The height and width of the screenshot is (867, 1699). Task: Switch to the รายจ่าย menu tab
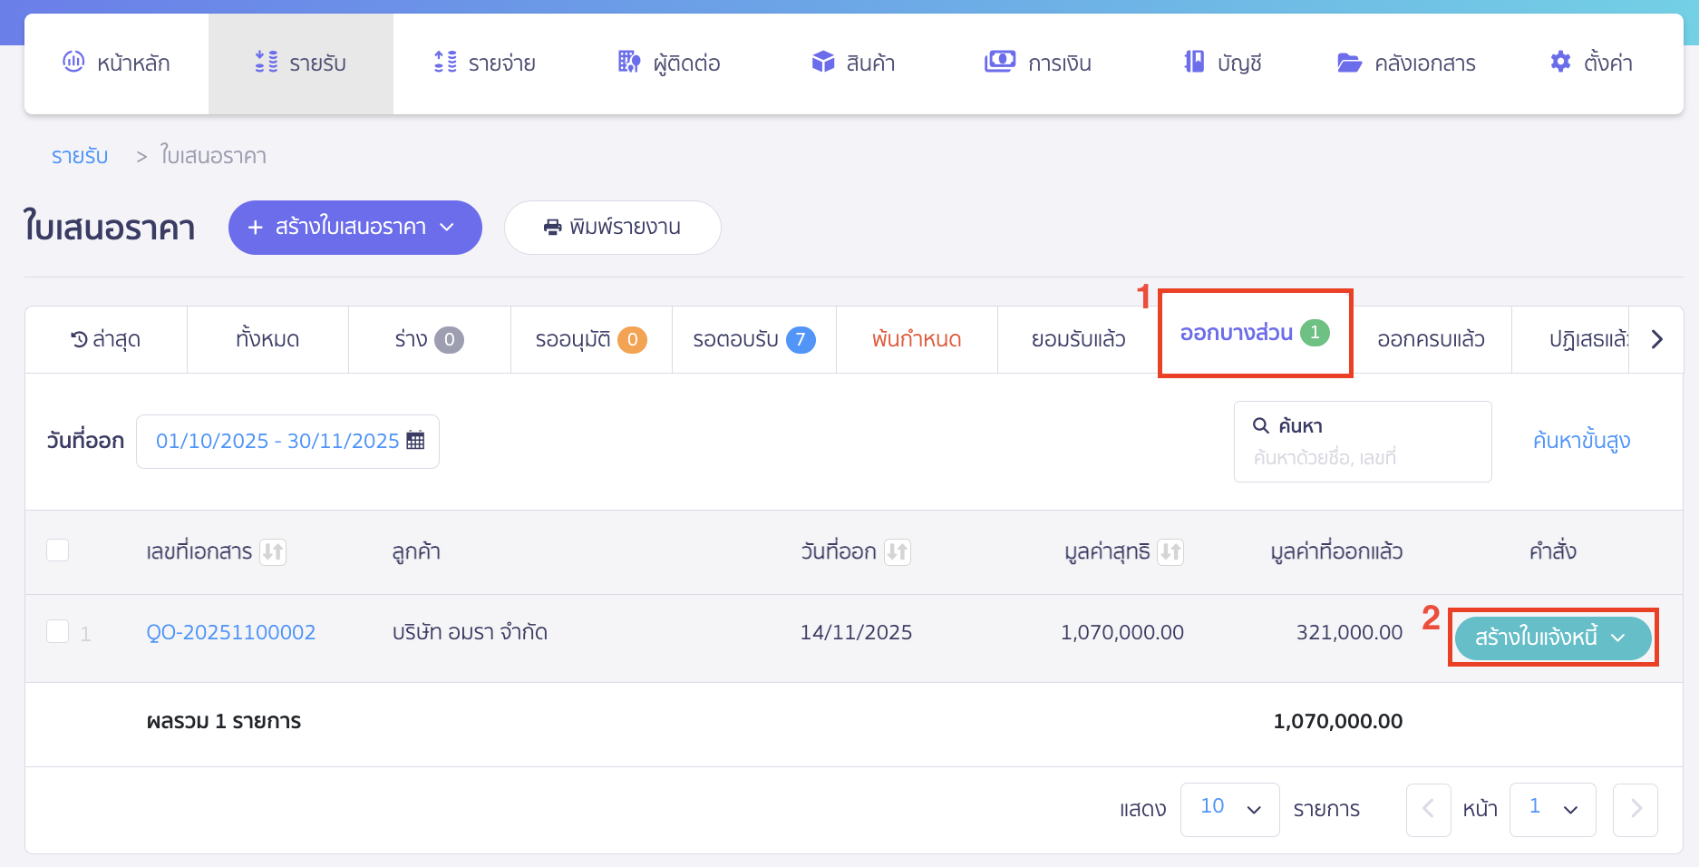click(485, 62)
